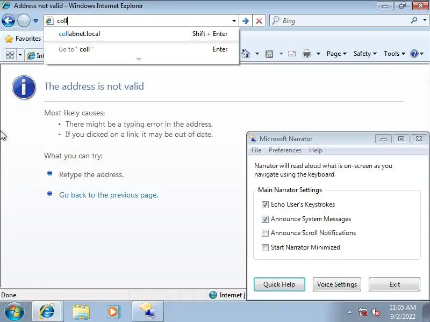
Task: Click the muted volume tray icon
Action: 375,312
